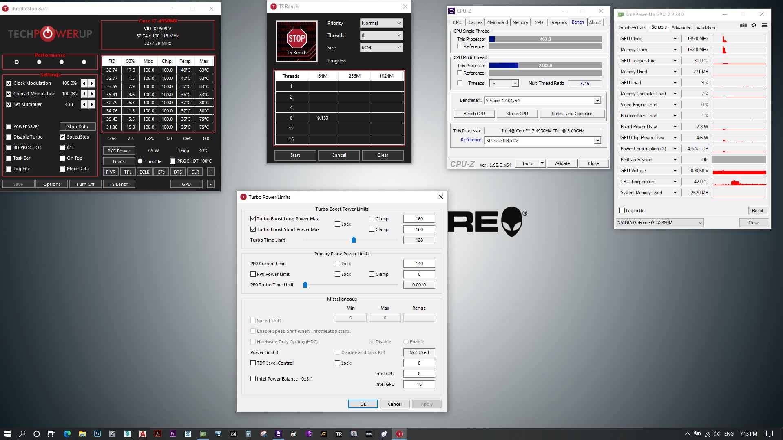Screen dimensions: 783x440
Task: Click the Start button in TS Bench
Action: [295, 155]
